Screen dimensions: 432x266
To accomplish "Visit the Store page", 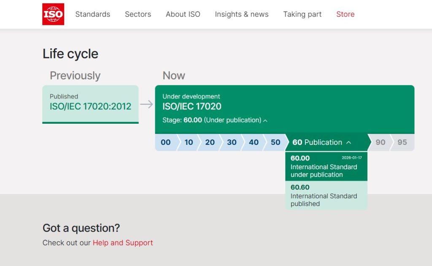I will [345, 14].
